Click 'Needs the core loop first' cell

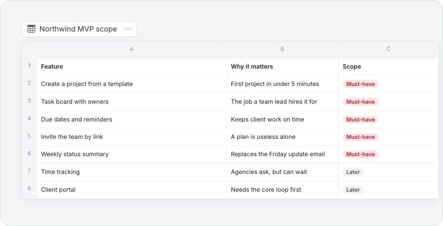283,190
